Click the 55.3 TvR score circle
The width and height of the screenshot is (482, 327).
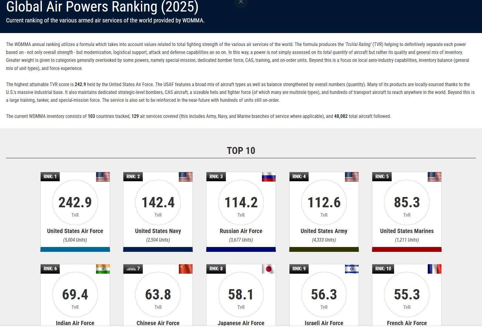[x=407, y=295]
